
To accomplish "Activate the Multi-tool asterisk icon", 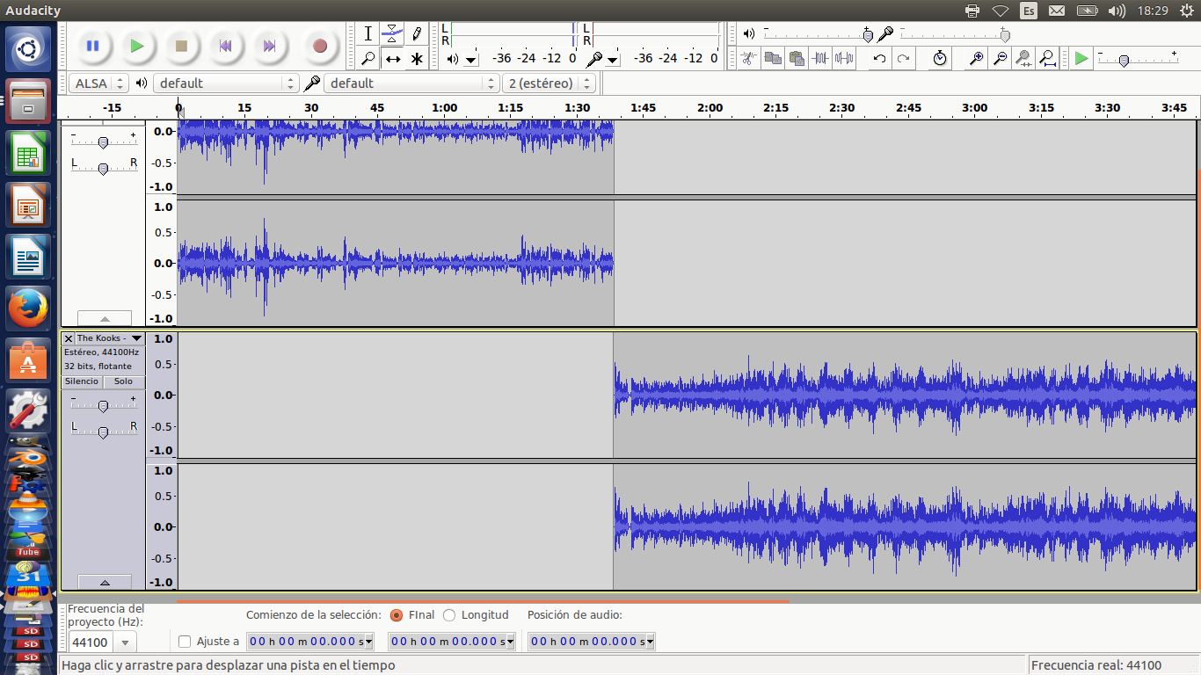I will pos(417,59).
